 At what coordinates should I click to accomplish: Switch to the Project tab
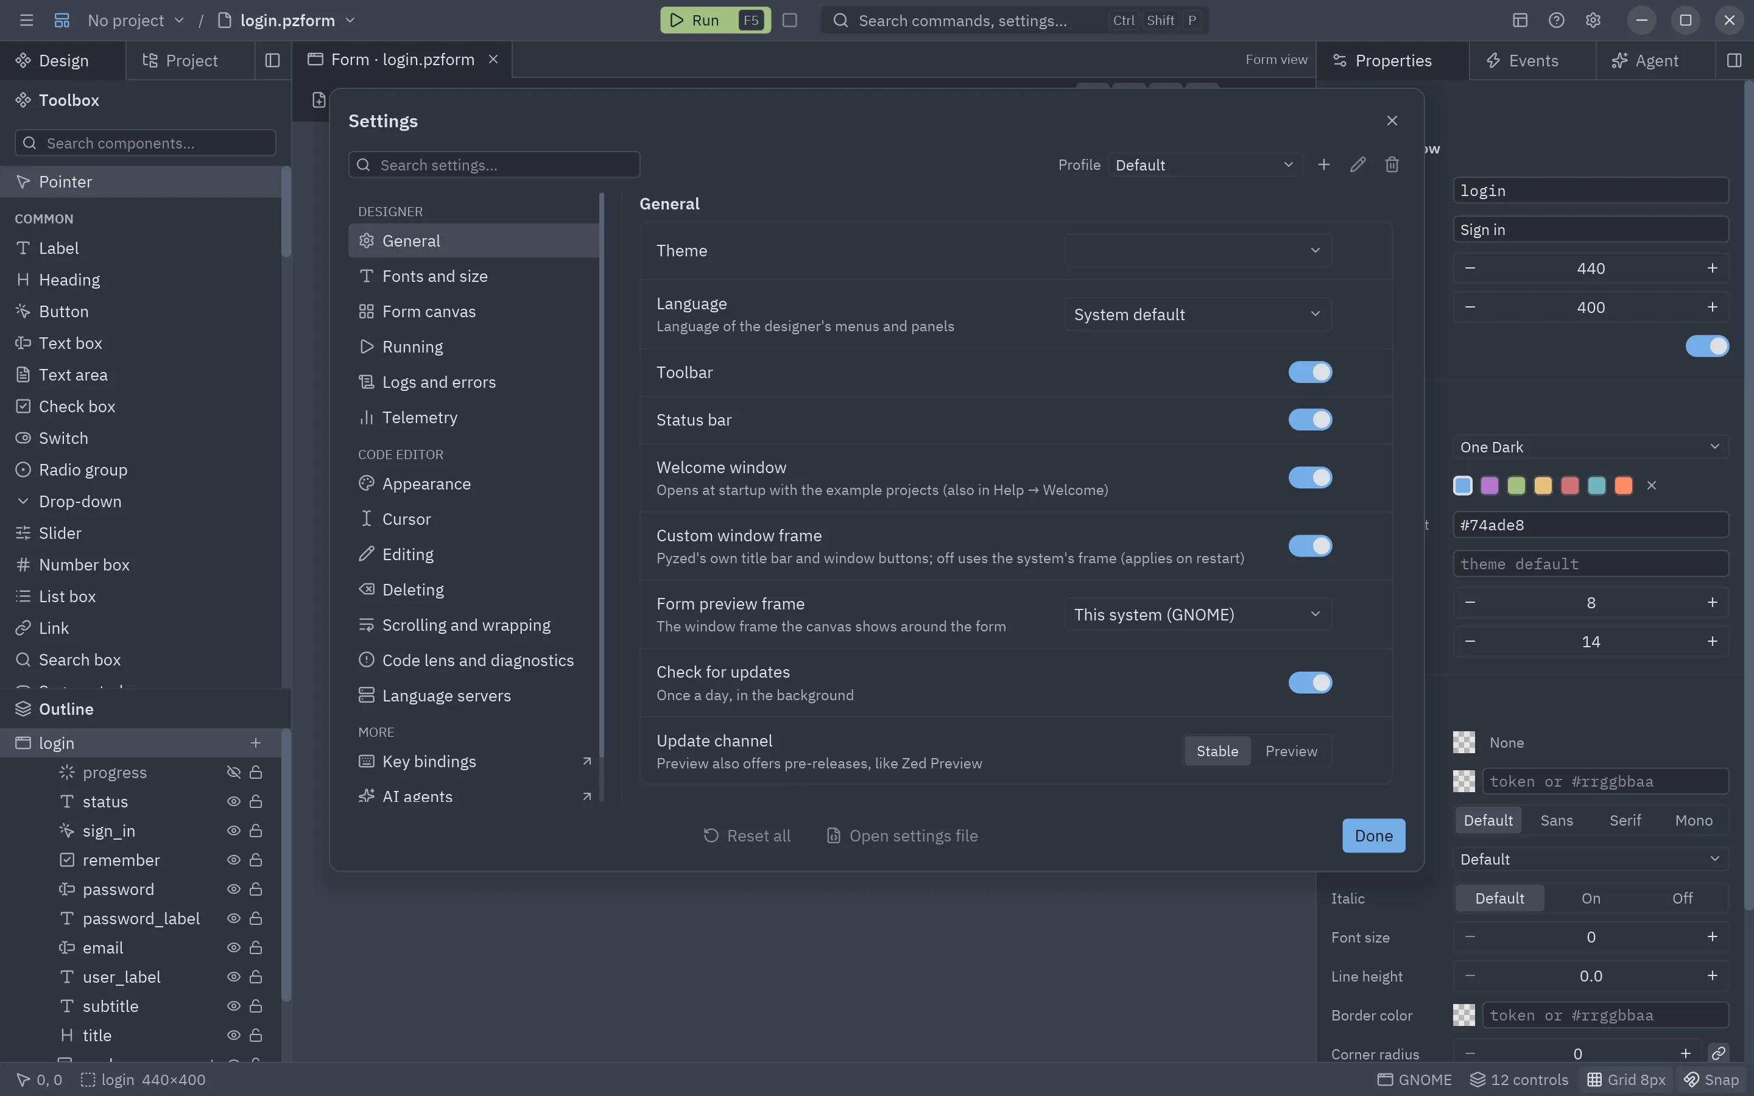191,60
